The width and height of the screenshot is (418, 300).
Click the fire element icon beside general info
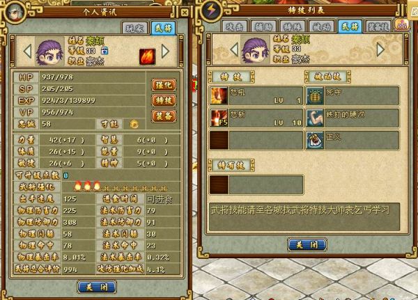click(147, 56)
